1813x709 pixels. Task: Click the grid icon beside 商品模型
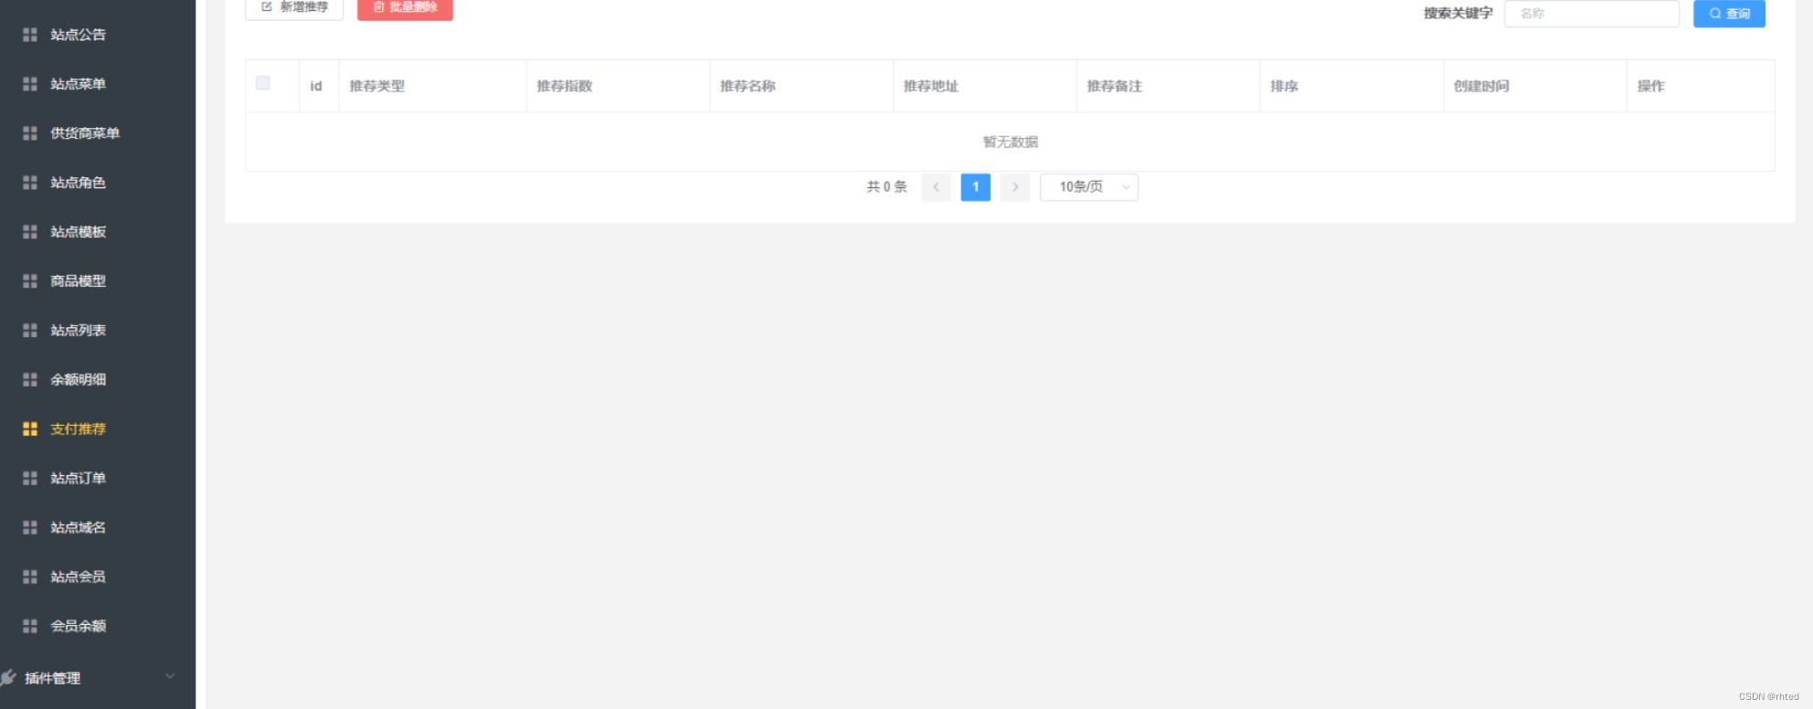30,281
